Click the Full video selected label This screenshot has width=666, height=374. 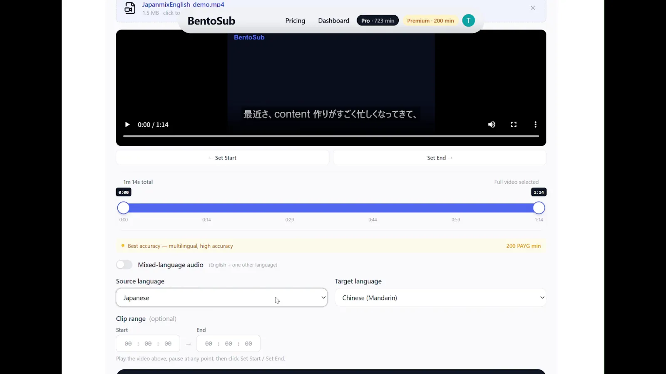(x=516, y=182)
